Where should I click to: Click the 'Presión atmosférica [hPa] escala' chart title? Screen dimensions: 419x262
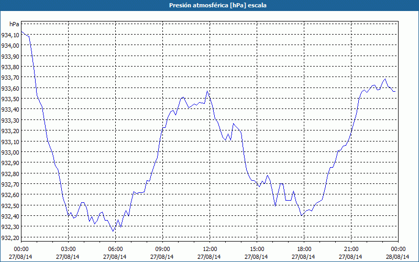click(218, 5)
